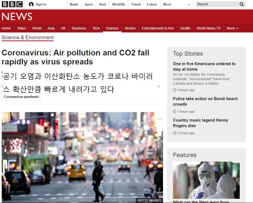This screenshot has height=203, width=253.
Task: Select the Science tab in navigation
Action: (112, 28)
